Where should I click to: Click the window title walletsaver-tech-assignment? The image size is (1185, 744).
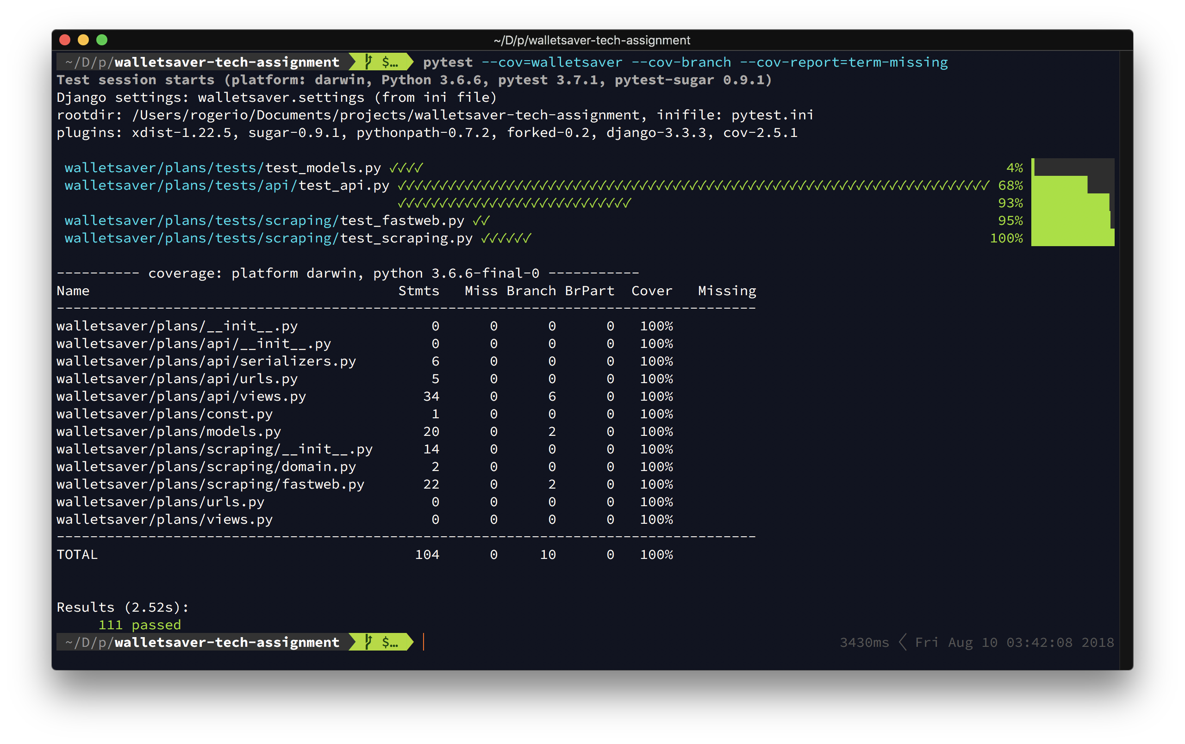592,40
